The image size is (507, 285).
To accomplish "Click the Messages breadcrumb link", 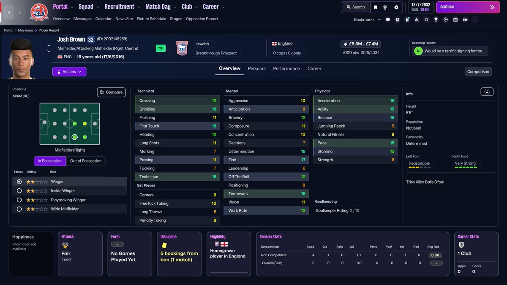I will pyautogui.click(x=26, y=30).
